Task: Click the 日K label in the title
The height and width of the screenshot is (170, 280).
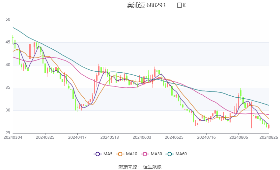Action: (182, 5)
